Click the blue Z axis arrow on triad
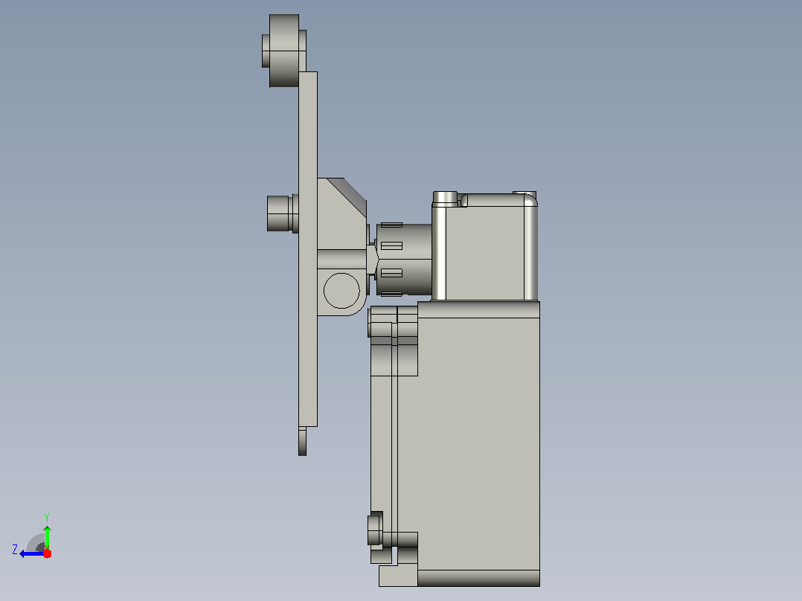 coord(31,553)
